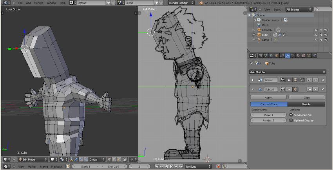Toggle the Optimal Display checkbox
Viewport: 333px width, 170px height.
click(291, 120)
